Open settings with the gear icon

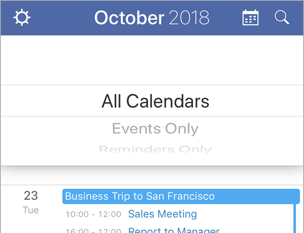[x=22, y=18]
